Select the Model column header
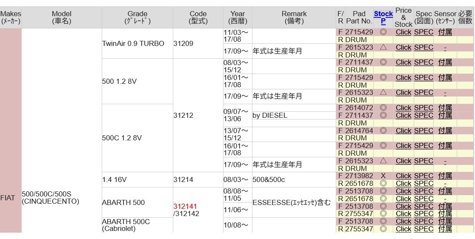475x239 pixels. coord(61,17)
